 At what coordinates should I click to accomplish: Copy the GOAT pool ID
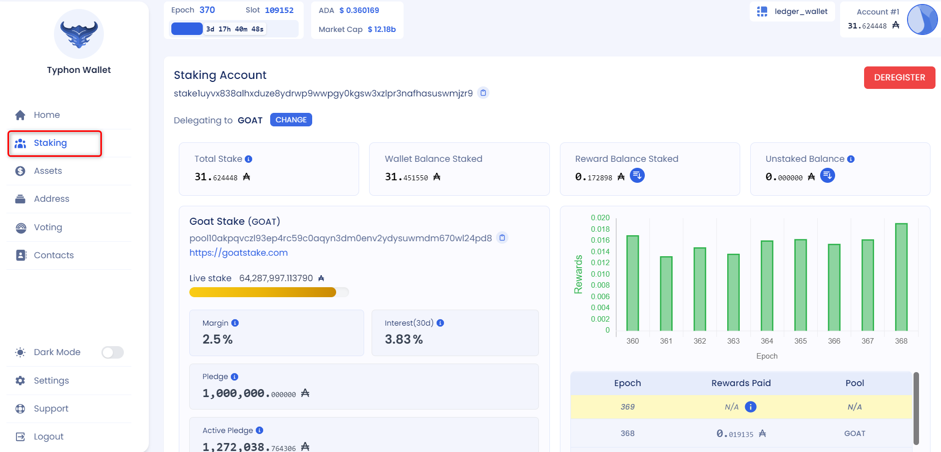pos(502,238)
